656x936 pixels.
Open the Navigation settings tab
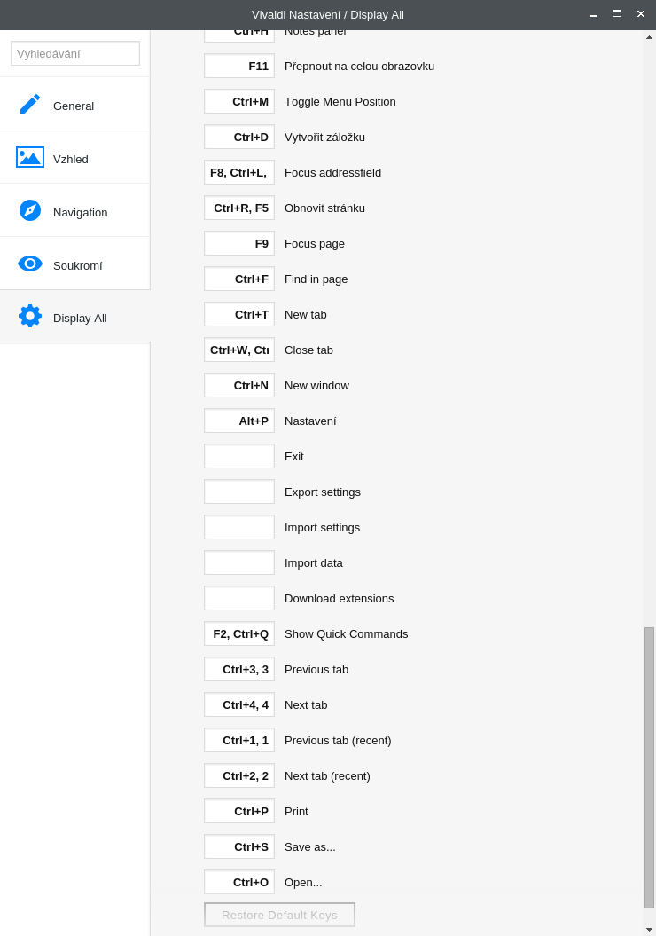80,212
